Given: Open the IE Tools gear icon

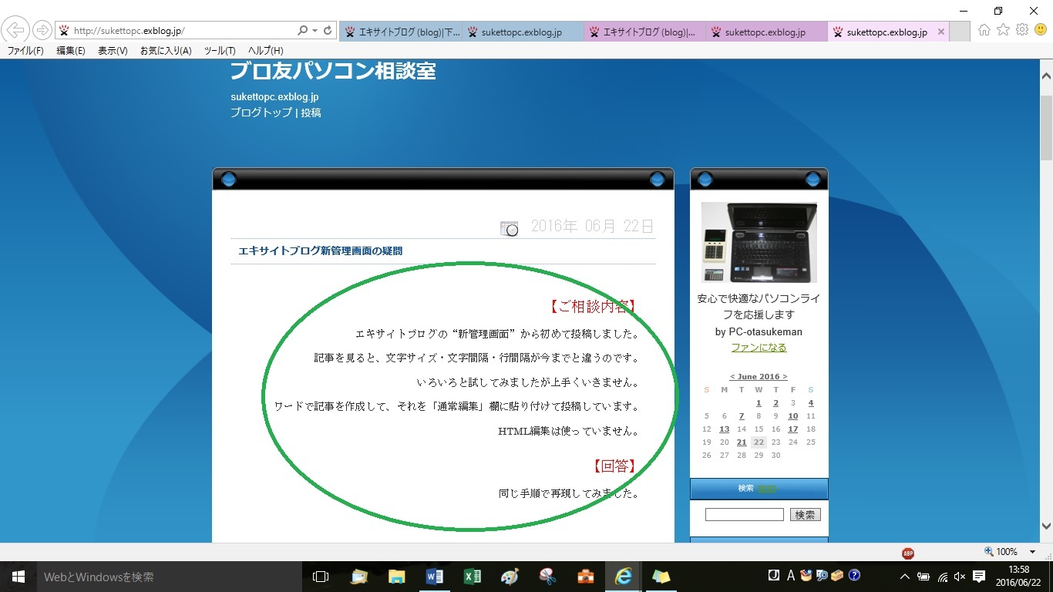Looking at the screenshot, I should click(1022, 30).
